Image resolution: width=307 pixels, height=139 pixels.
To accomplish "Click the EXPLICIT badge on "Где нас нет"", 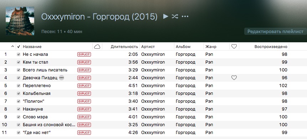I will coord(84,133).
